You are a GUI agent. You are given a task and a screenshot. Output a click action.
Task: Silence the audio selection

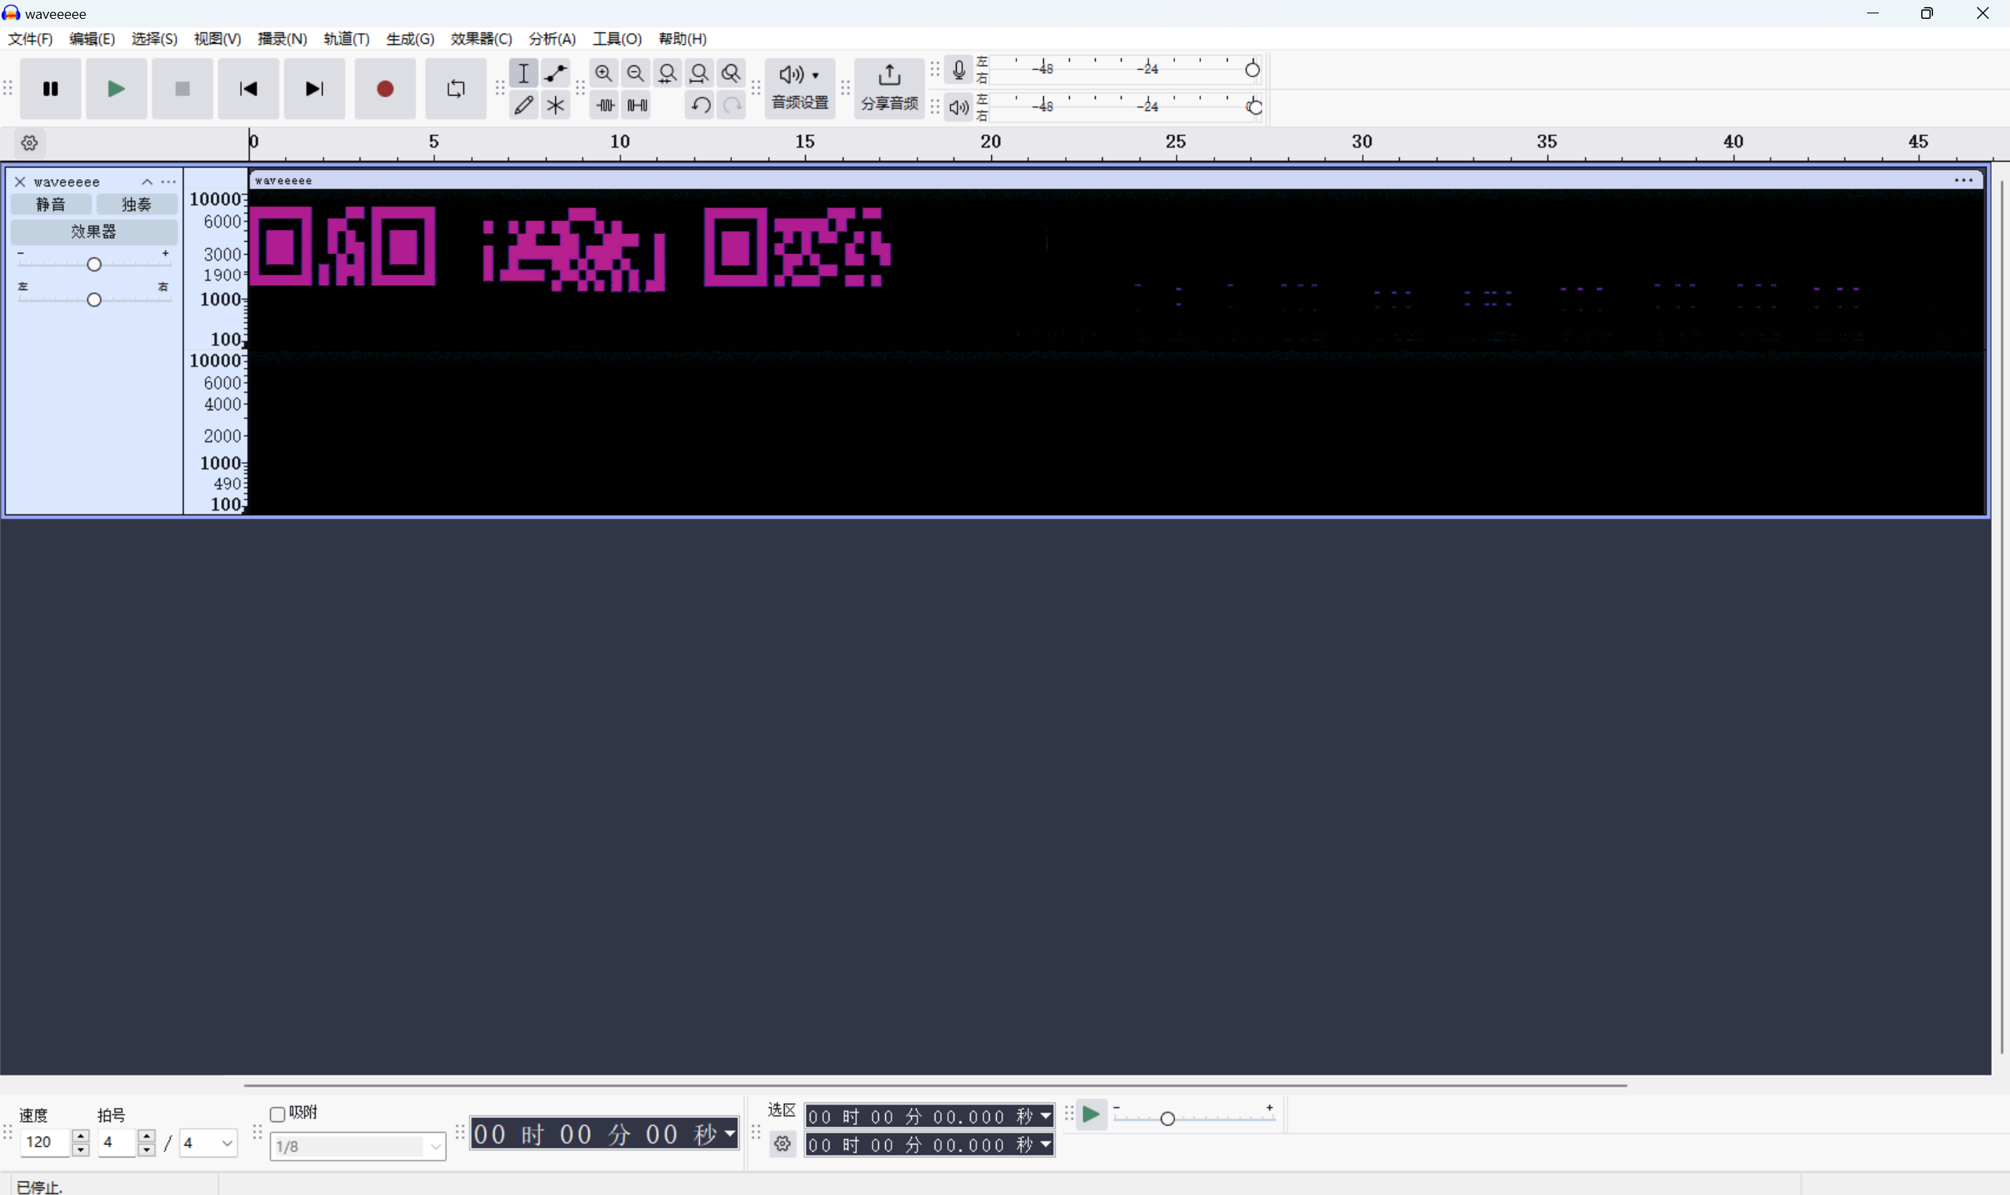(x=637, y=104)
